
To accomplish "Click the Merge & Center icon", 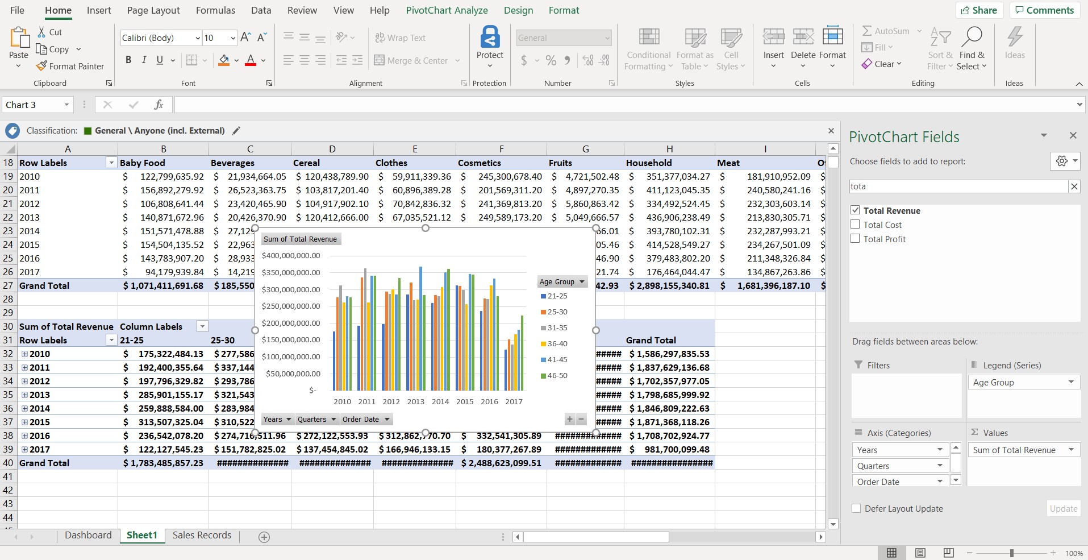I will pos(380,60).
